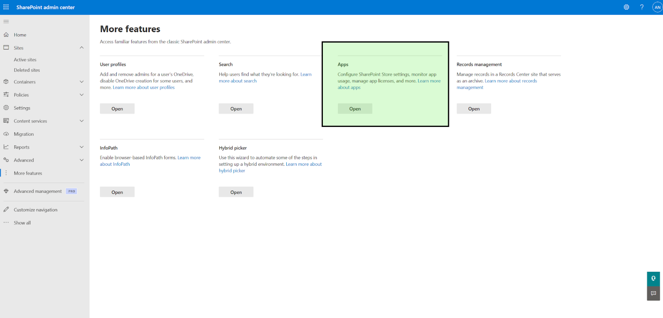
Task: Open the Hybrid picker feature
Action: (236, 192)
